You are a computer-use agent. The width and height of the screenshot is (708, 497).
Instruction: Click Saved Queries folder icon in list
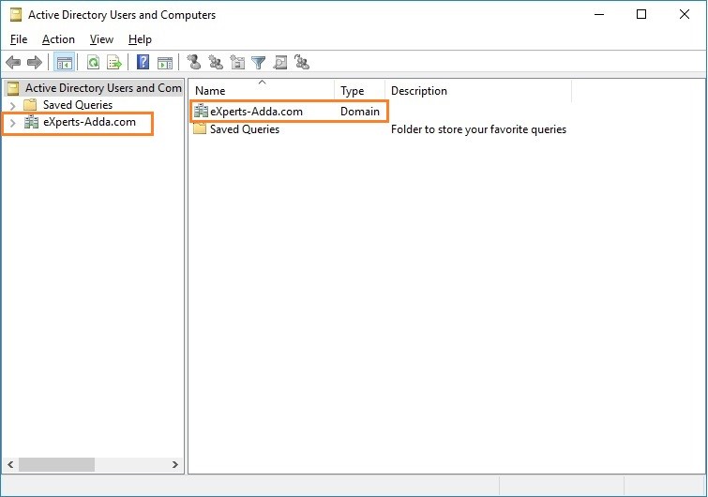[200, 129]
